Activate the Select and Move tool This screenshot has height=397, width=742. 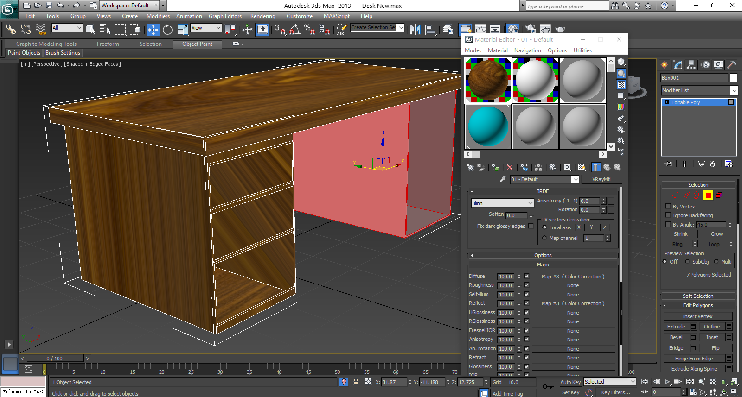[153, 30]
